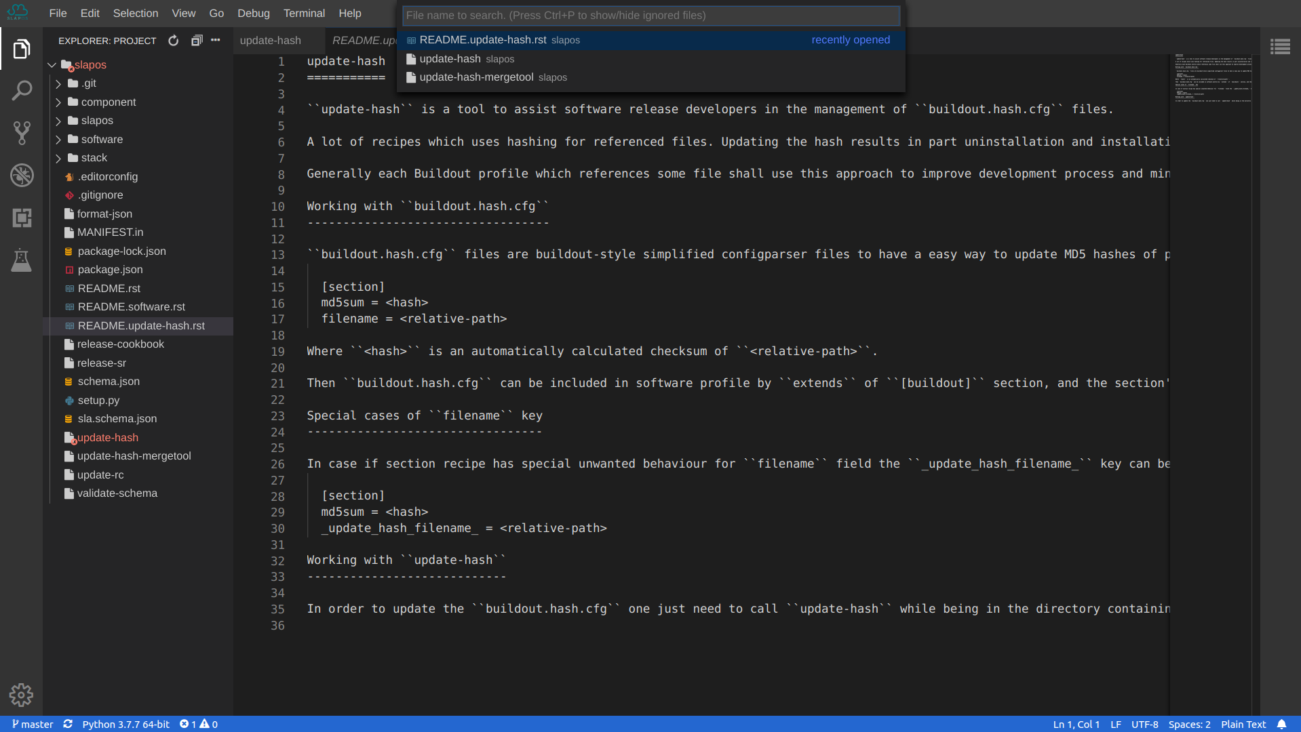The height and width of the screenshot is (732, 1301).
Task: Change language mode Plain Text
Action: coord(1243,724)
